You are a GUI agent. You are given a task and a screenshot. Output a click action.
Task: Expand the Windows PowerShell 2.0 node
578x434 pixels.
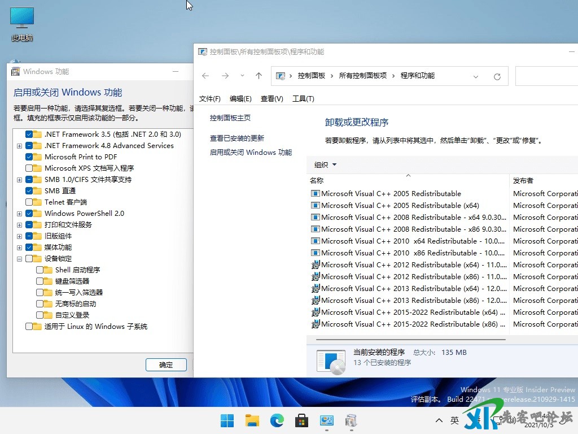(x=20, y=214)
